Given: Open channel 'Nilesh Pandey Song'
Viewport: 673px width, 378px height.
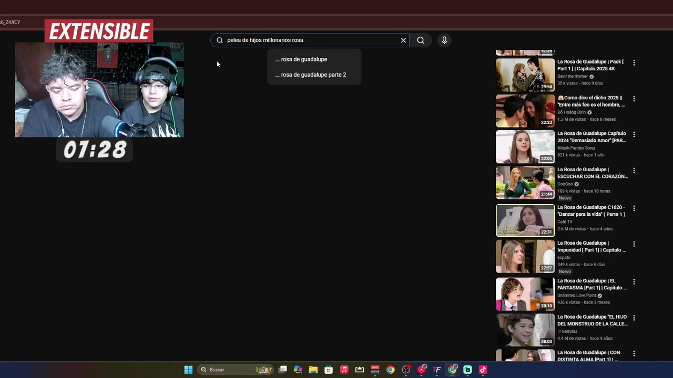Looking at the screenshot, I should 576,148.
